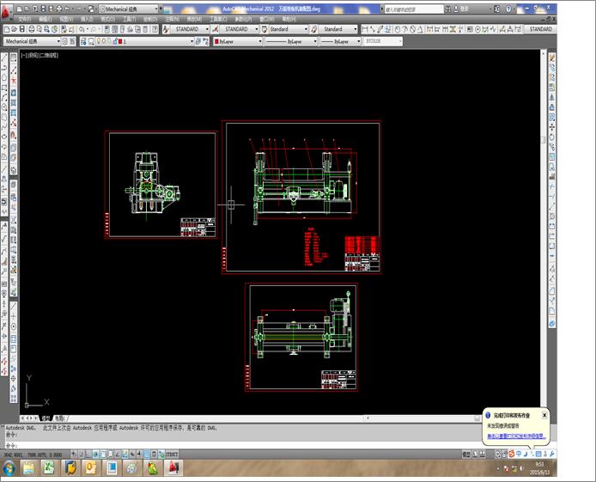Select Line tool in Draw toolbar
596x482 pixels.
point(4,58)
